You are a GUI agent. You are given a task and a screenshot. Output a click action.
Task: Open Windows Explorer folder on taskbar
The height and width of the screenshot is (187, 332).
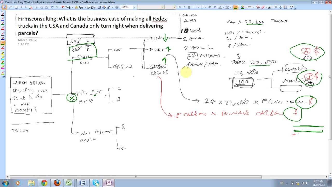click(x=31, y=183)
